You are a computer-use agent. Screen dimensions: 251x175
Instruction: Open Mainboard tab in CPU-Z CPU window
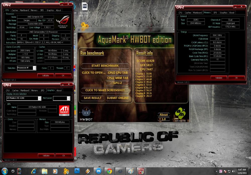click(x=24, y=10)
